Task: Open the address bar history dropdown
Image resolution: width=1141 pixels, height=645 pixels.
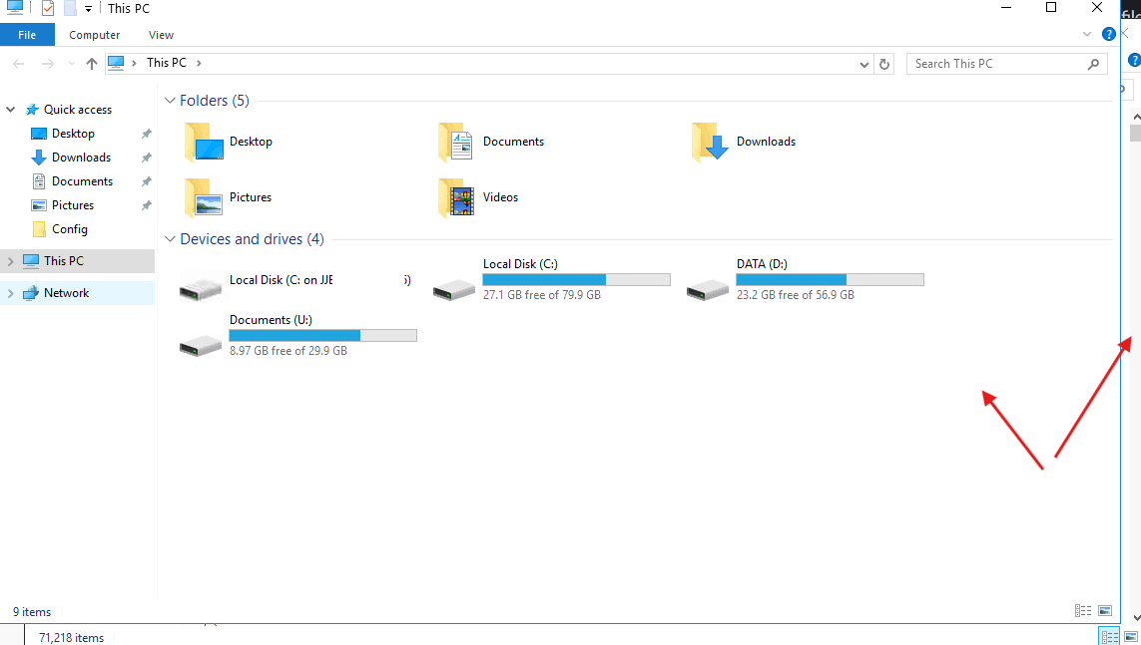Action: 864,64
